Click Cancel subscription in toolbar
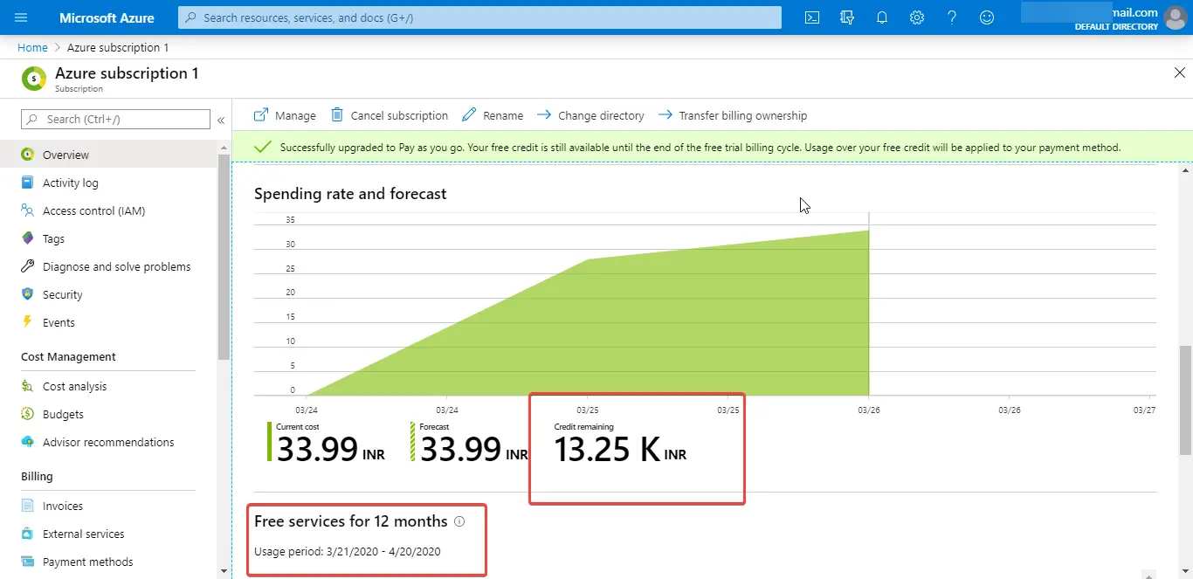Image resolution: width=1193 pixels, height=579 pixels. coord(390,115)
